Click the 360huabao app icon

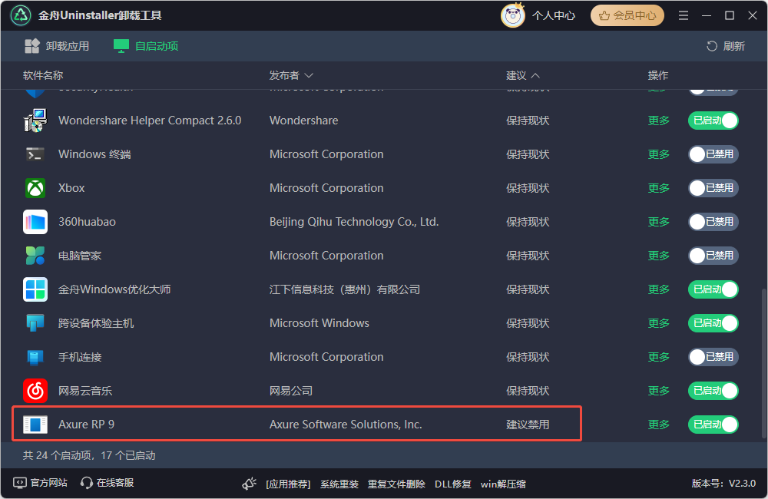coord(35,222)
